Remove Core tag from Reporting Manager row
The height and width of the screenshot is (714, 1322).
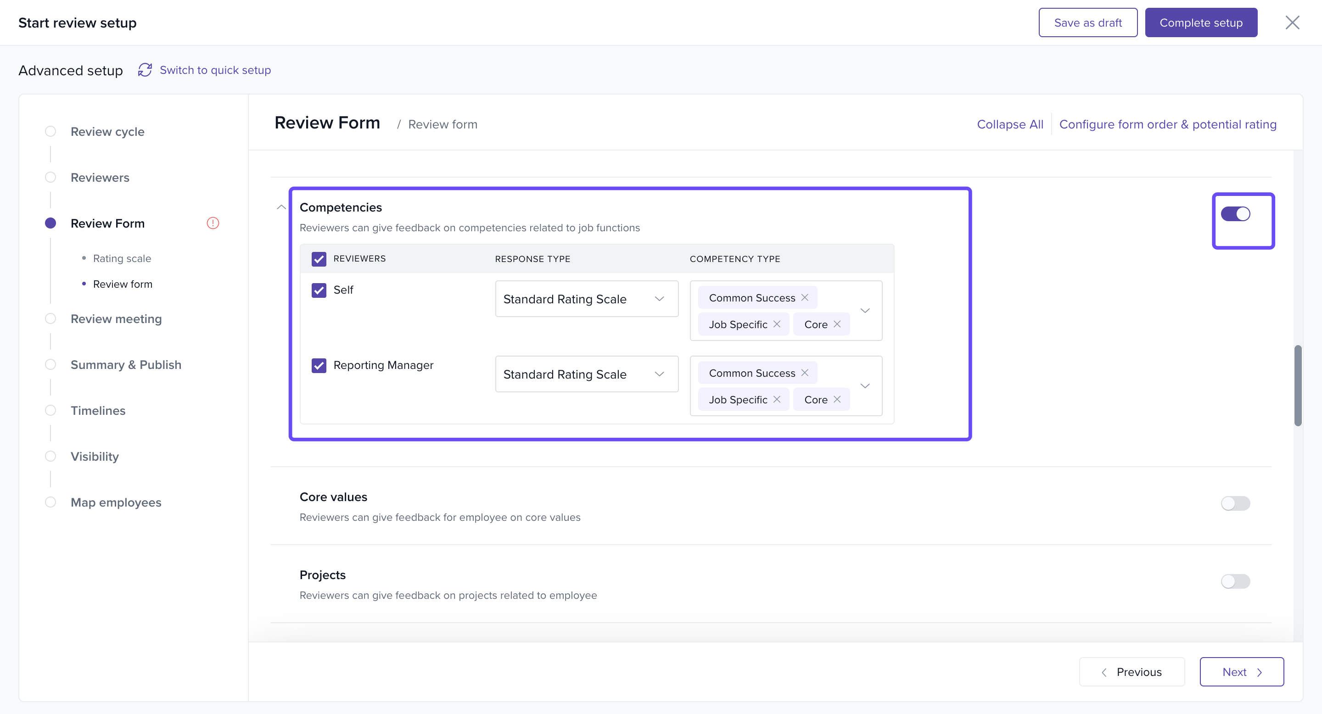point(837,400)
